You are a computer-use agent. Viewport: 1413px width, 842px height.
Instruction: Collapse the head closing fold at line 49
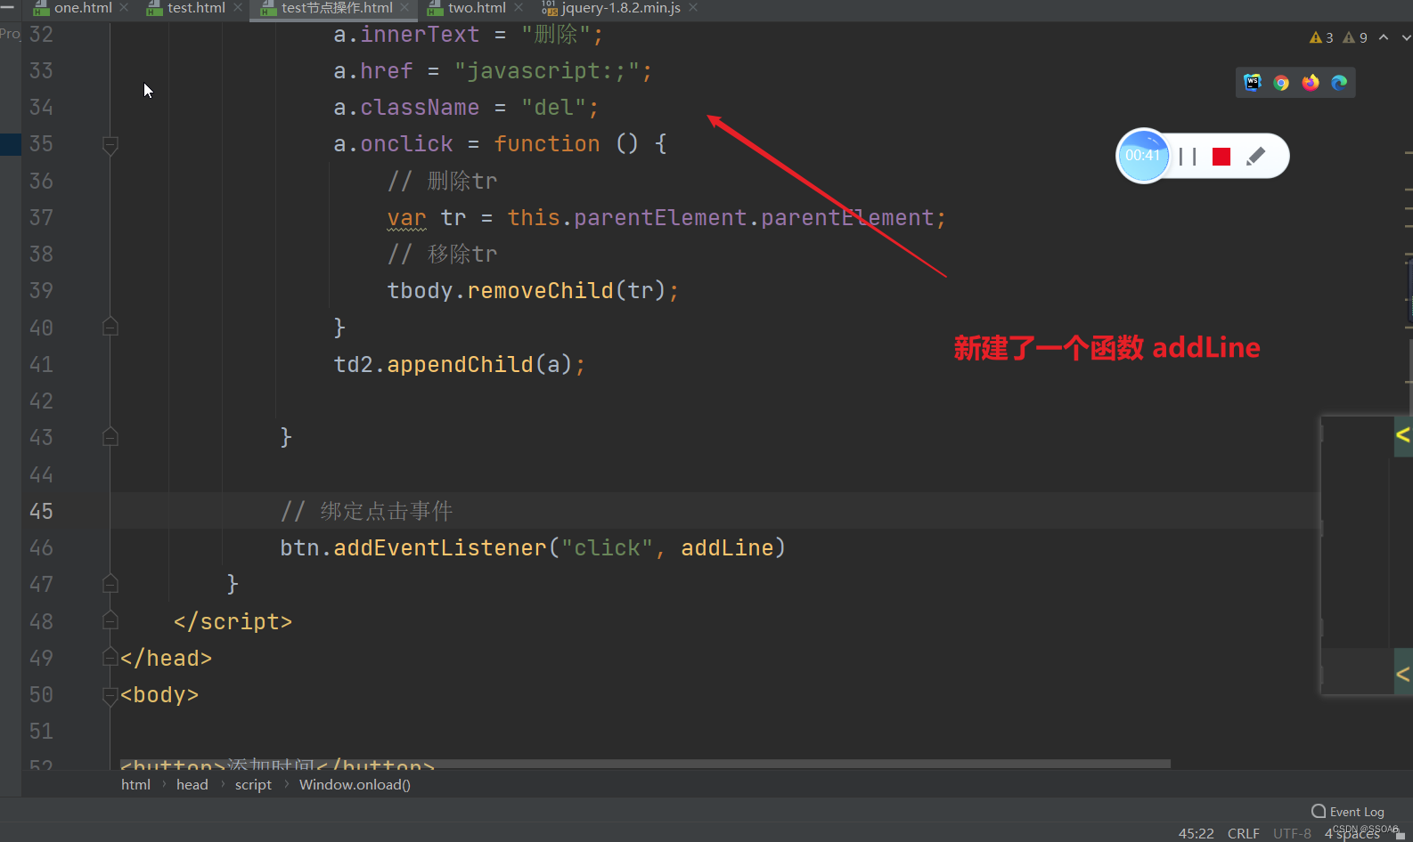click(110, 658)
